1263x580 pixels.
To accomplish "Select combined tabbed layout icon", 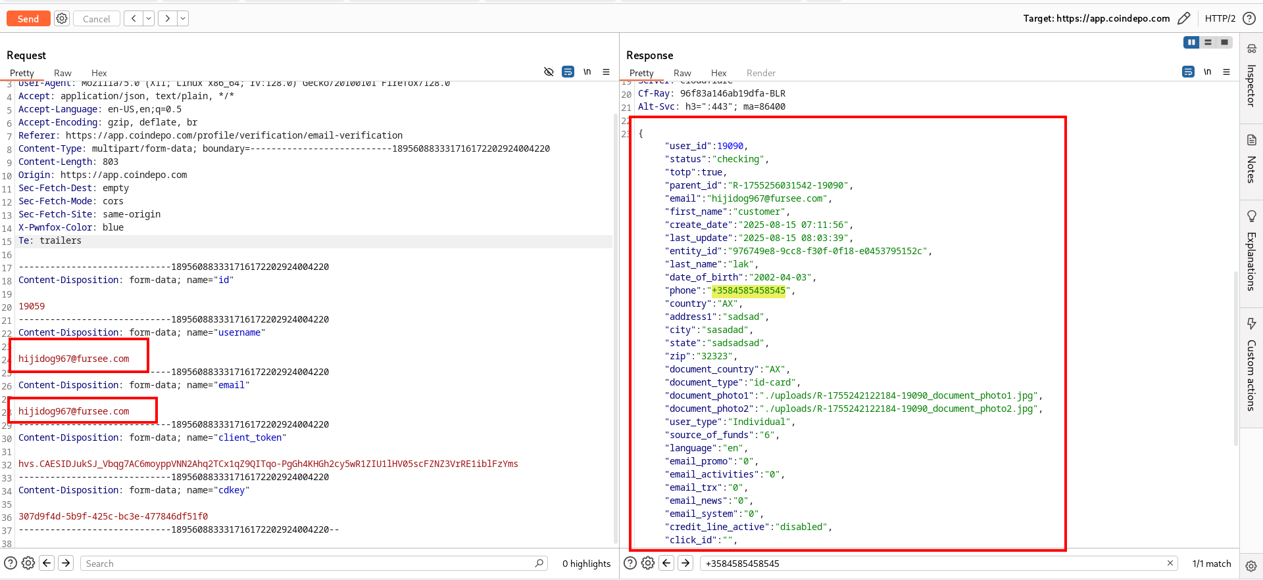I will [x=1224, y=42].
